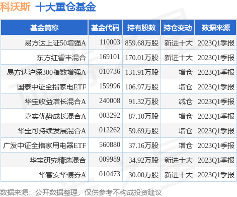This screenshot has width=237, height=197.
Task: Select fund name 易方达上证50增强A
Action: [x=55, y=43]
